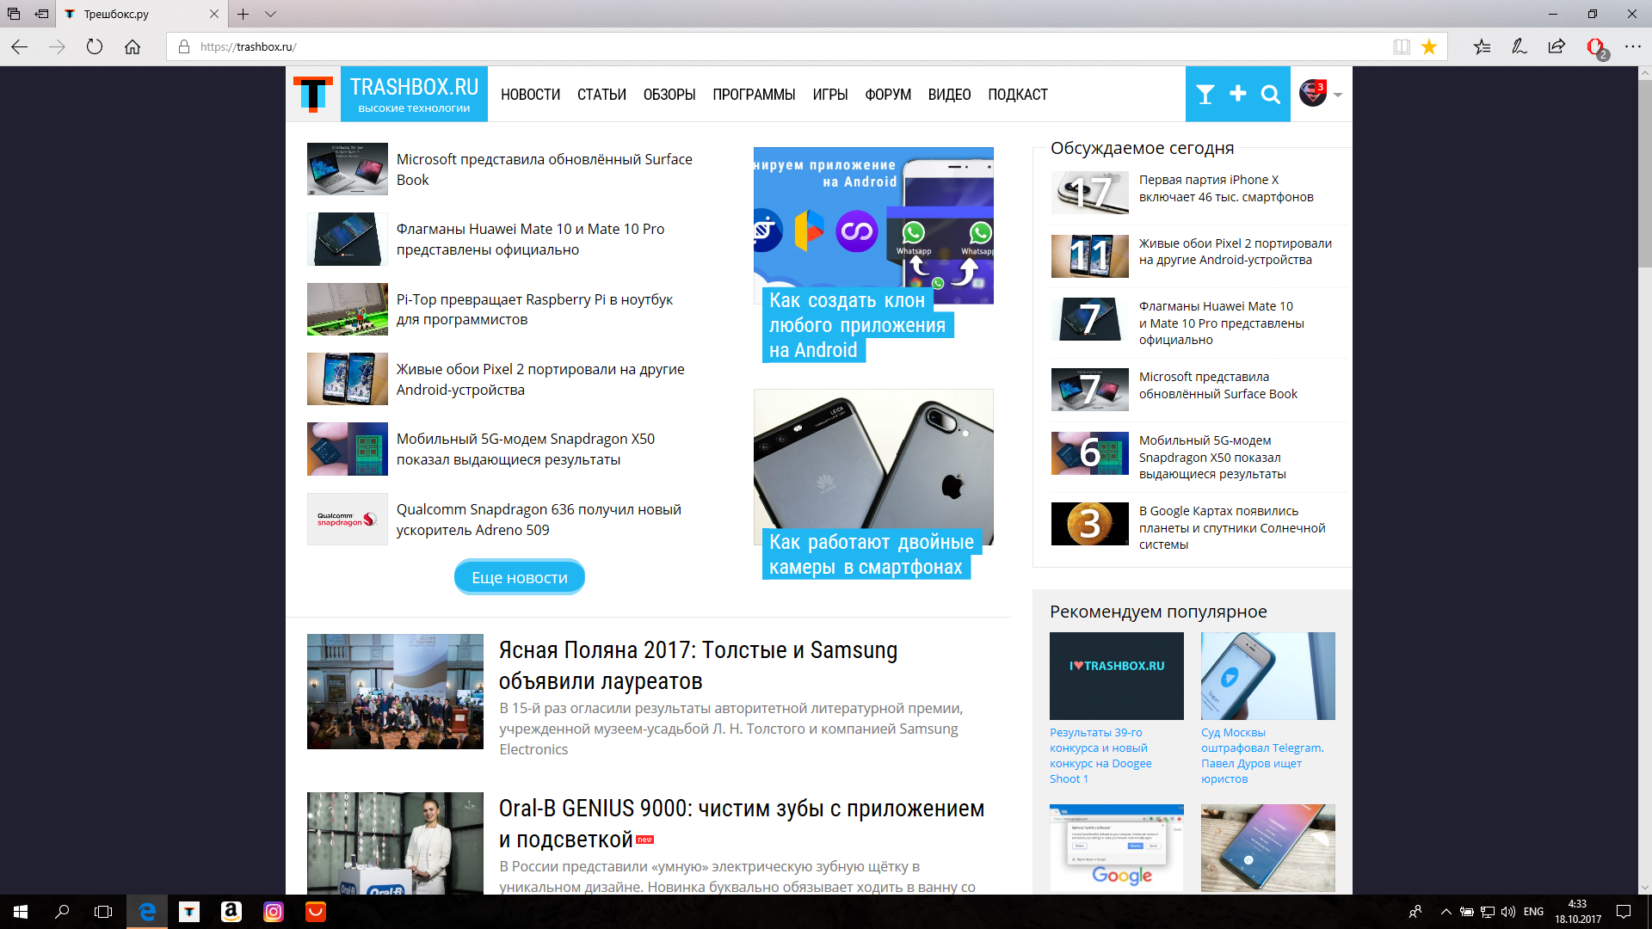Open iPhone X first batch discussion link

(1226, 188)
